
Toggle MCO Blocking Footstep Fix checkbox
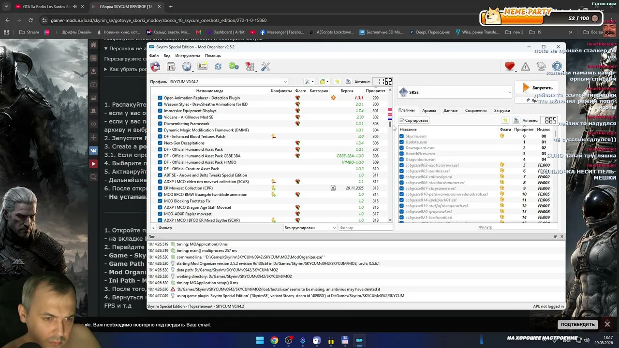160,201
